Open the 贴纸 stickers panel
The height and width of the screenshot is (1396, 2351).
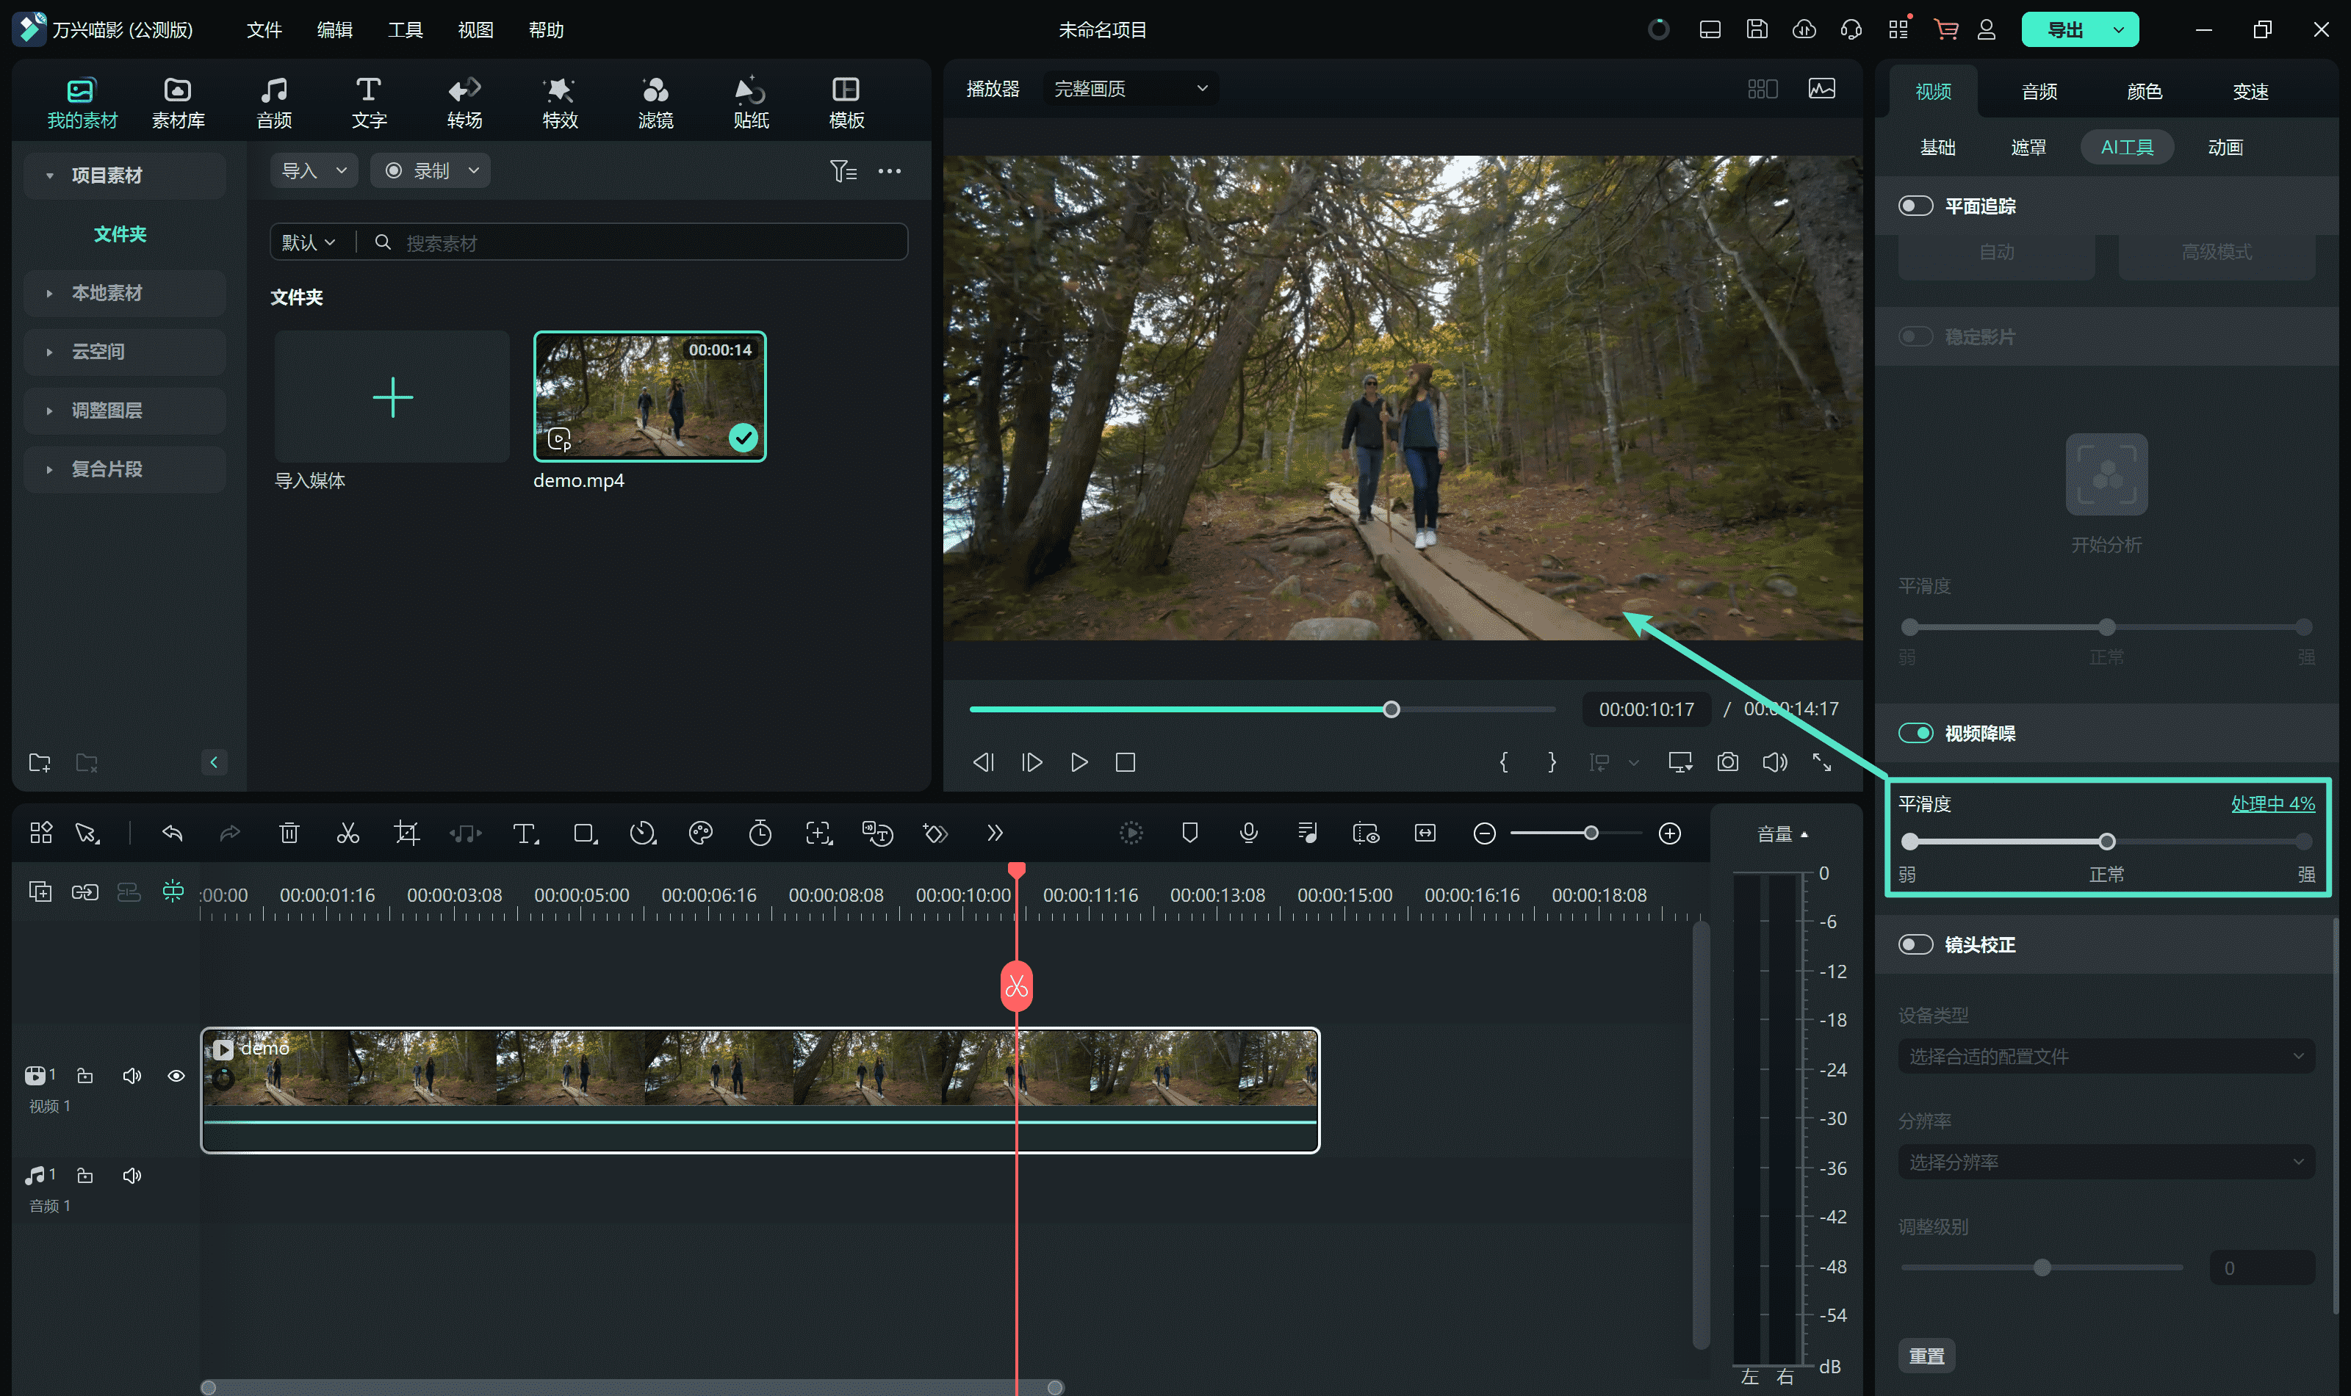751,103
